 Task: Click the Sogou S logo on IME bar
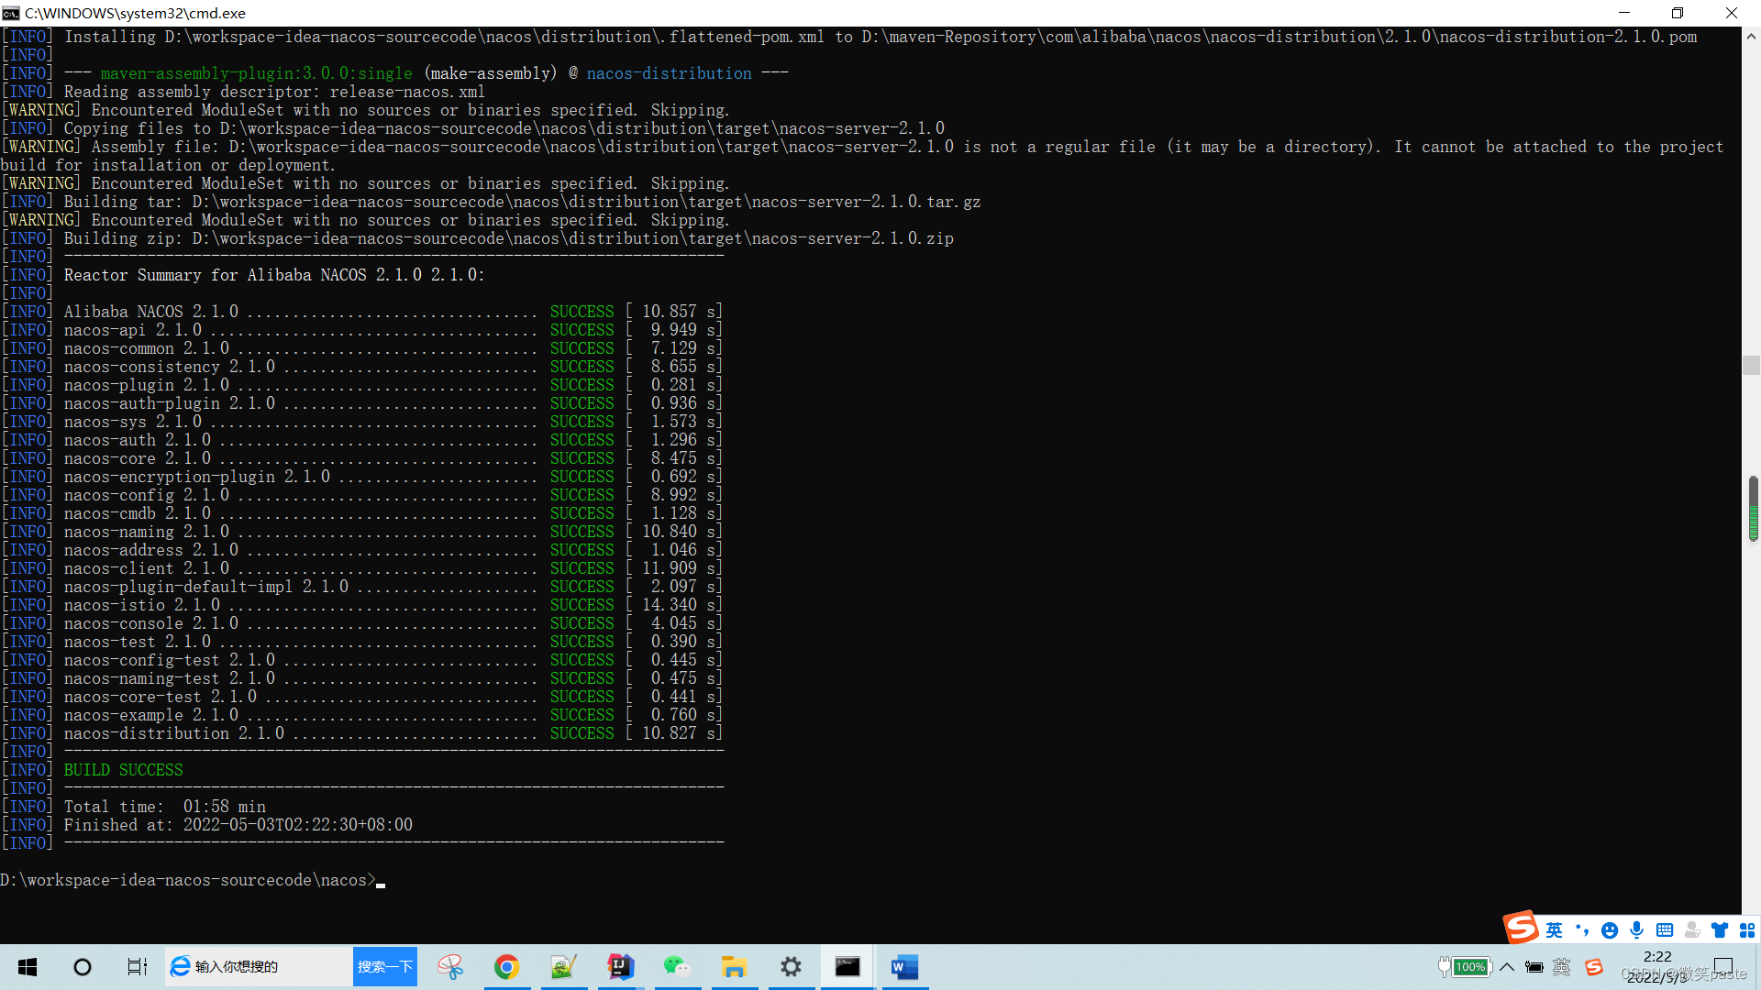(1521, 928)
